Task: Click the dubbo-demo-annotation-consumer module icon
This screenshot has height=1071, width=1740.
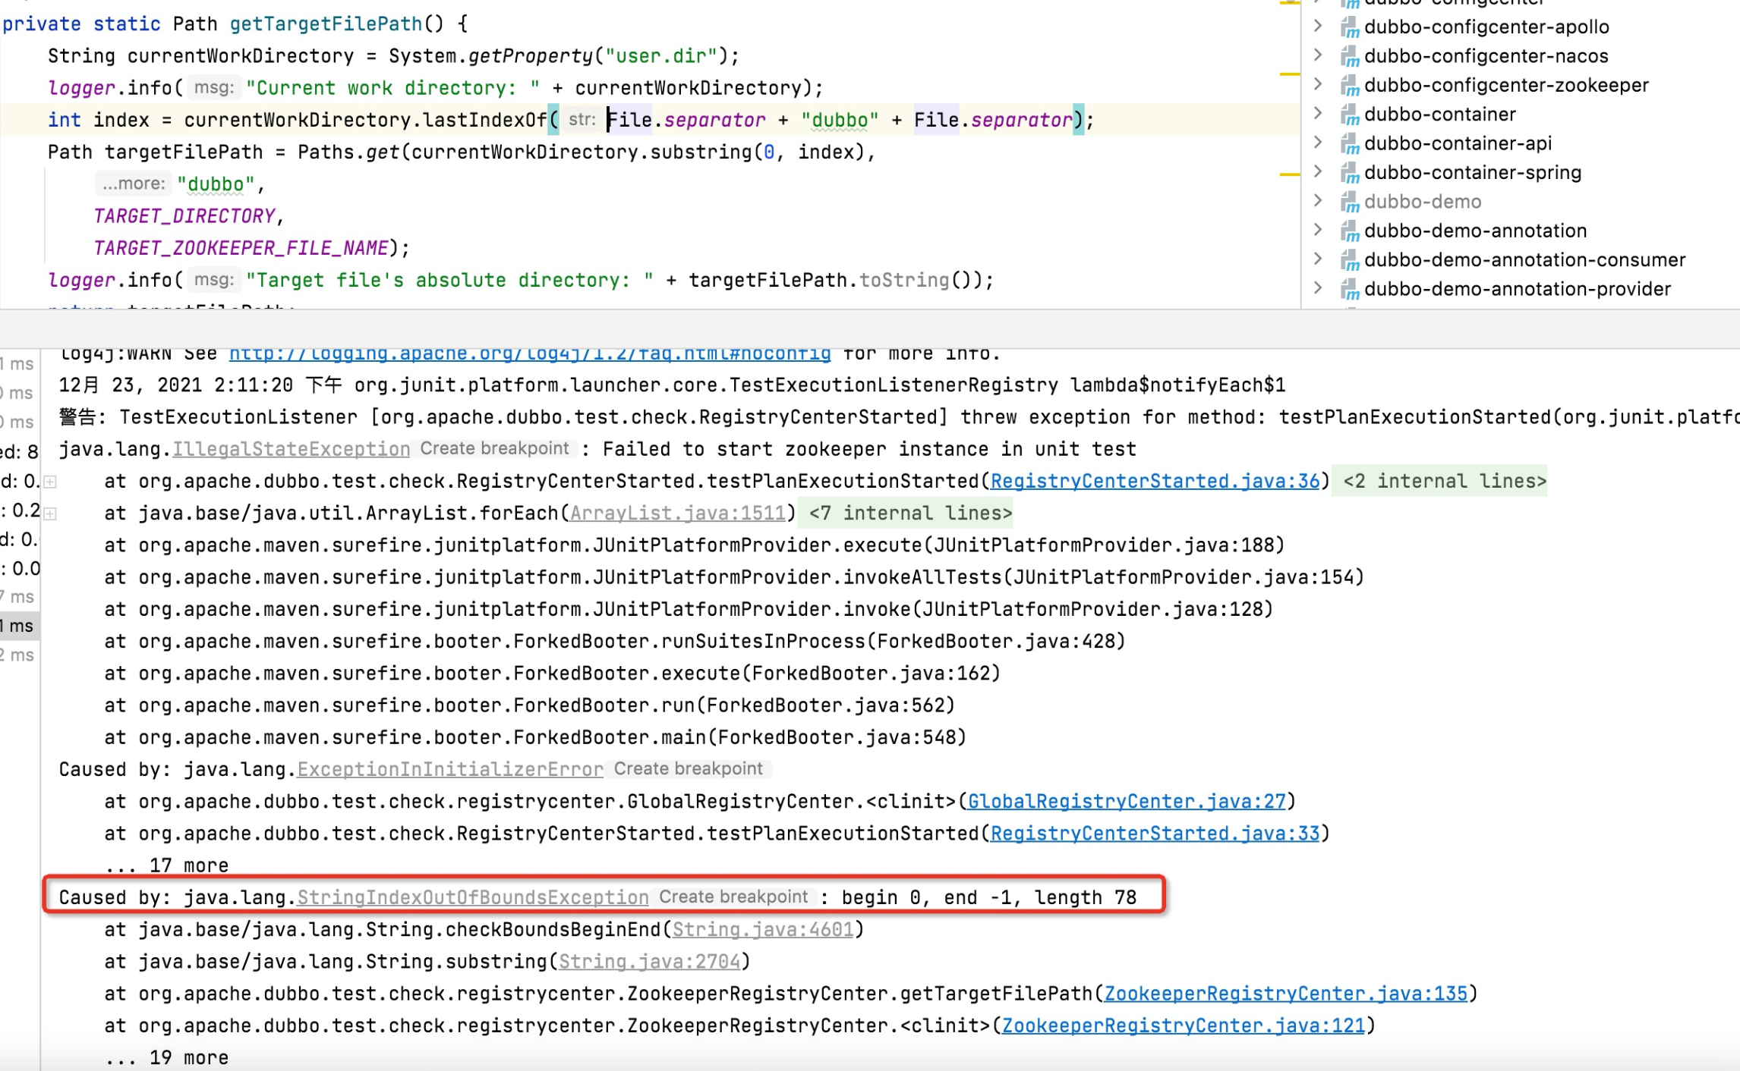Action: pyautogui.click(x=1349, y=260)
